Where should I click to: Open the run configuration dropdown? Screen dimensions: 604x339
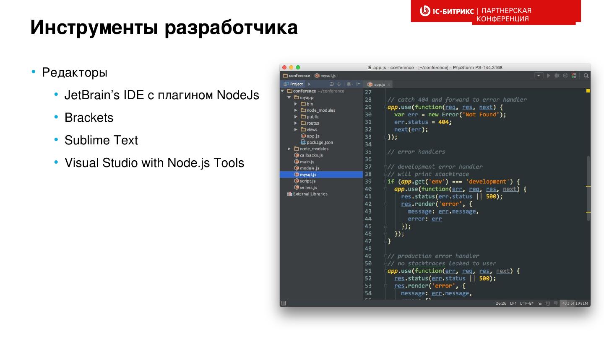pyautogui.click(x=539, y=76)
